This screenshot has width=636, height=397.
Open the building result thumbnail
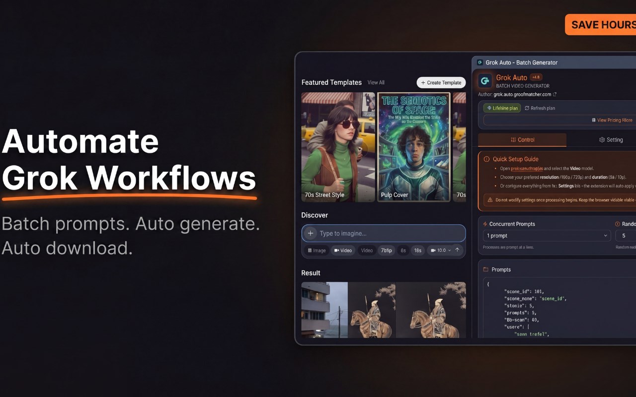click(x=324, y=310)
